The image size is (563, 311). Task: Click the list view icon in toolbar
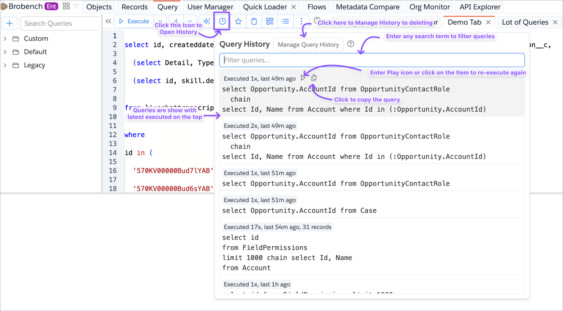point(286,21)
